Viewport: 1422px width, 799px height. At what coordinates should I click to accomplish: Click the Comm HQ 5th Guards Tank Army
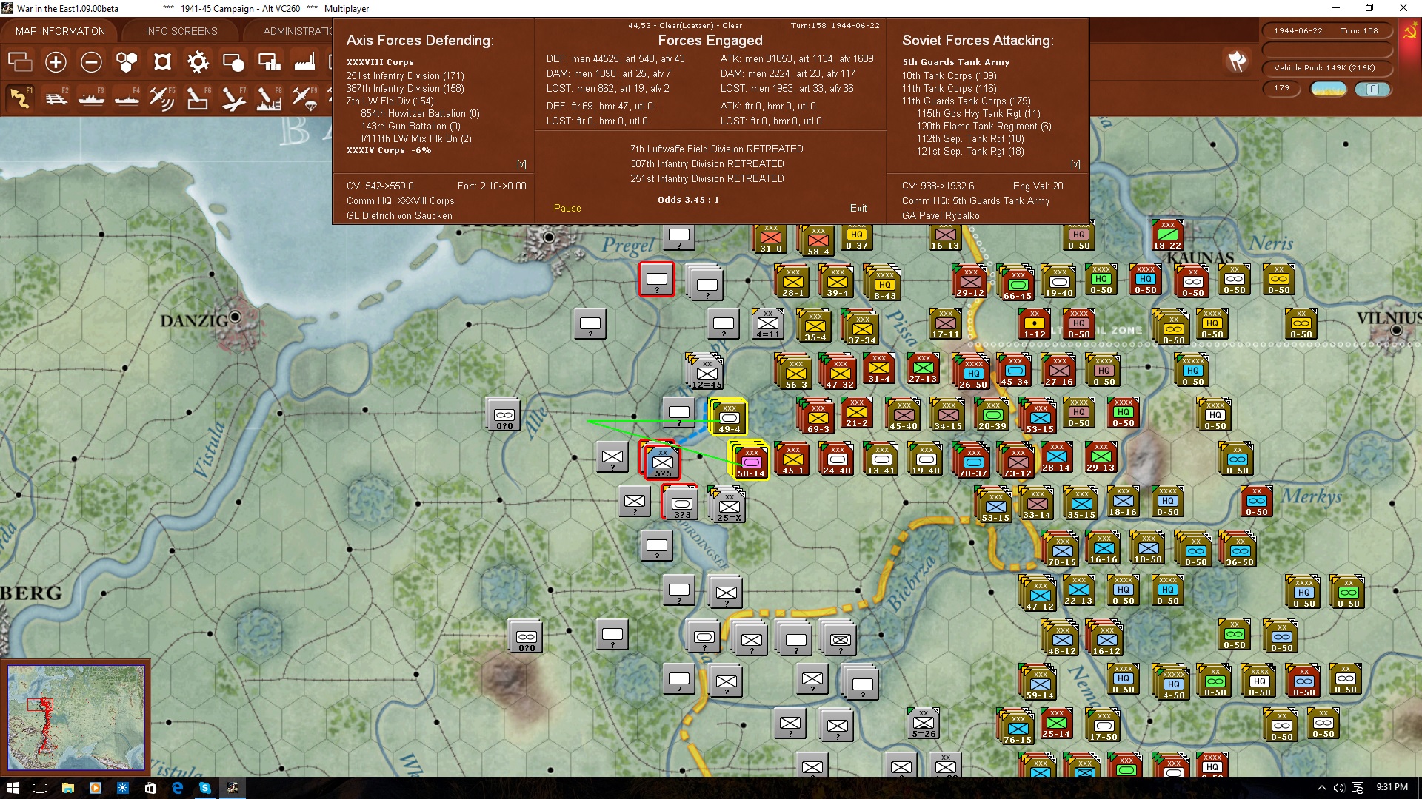[x=975, y=201]
